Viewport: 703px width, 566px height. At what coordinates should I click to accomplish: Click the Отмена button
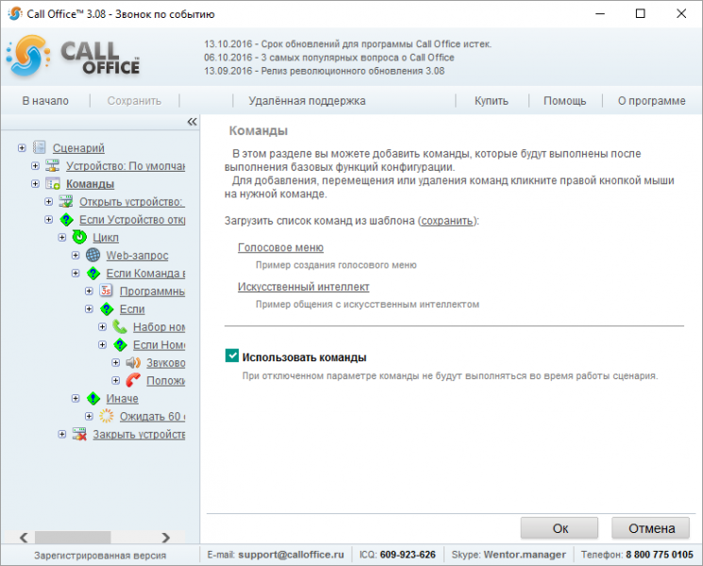(651, 528)
